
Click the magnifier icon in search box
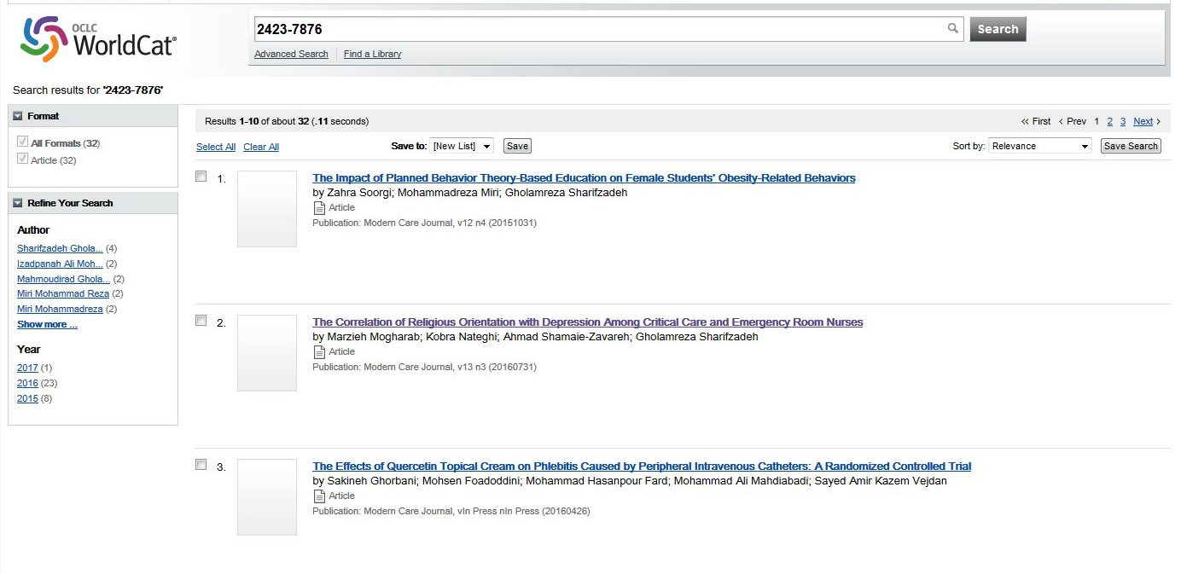(x=952, y=29)
